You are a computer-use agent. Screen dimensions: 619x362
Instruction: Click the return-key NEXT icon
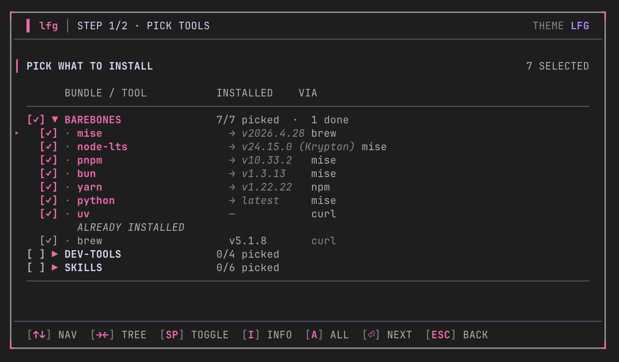[371, 335]
